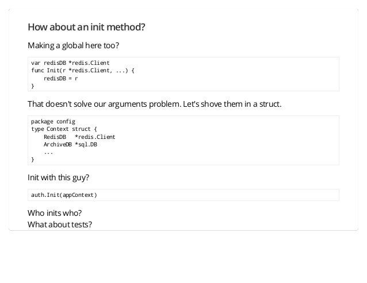The height and width of the screenshot is (283, 367).
Task: Click the 'var redisDB *redis.Client' code line
Action: pyautogui.click(x=70, y=63)
